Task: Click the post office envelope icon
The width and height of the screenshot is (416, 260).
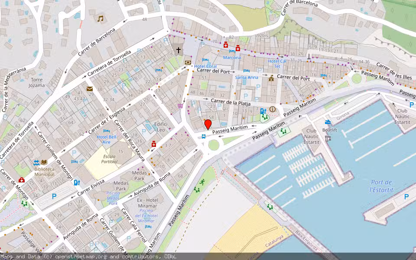Action: pyautogui.click(x=90, y=89)
